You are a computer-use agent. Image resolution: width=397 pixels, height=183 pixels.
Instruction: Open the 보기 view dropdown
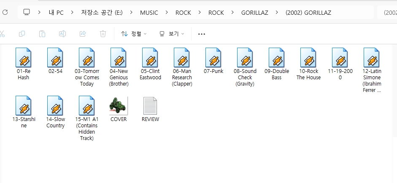coord(172,34)
